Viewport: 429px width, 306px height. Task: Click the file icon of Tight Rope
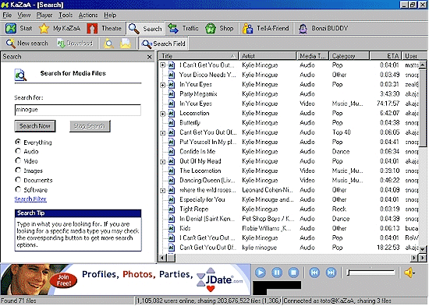click(x=172, y=209)
